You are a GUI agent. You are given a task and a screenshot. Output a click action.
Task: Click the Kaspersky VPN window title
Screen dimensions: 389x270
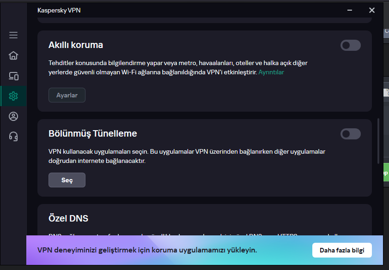point(59,10)
